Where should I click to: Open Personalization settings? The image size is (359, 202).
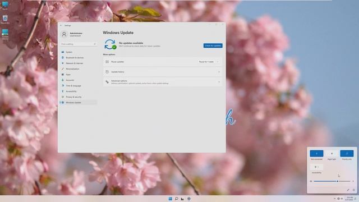click(x=79, y=69)
